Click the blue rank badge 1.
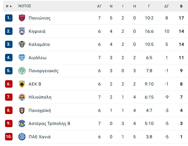Viewport: 188px width, 146px height. 9,18
